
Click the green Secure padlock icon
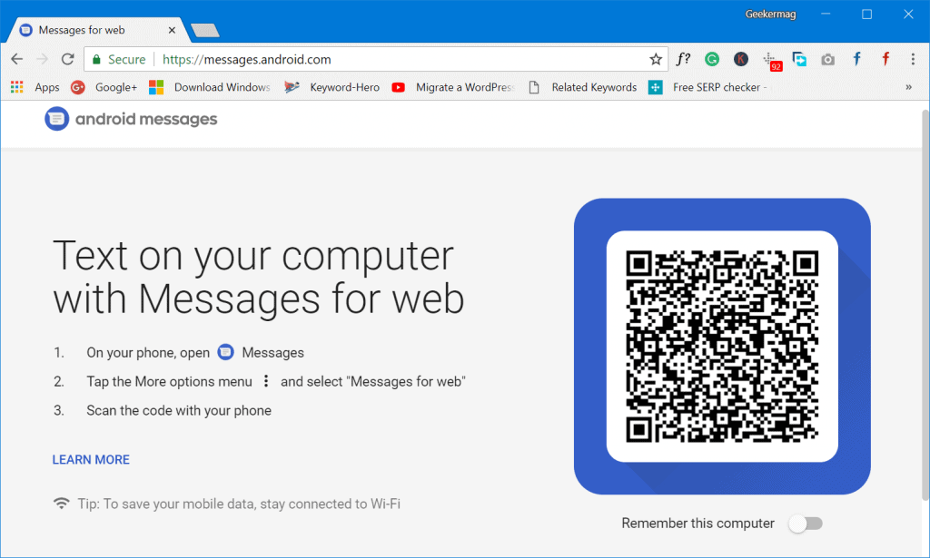96,59
